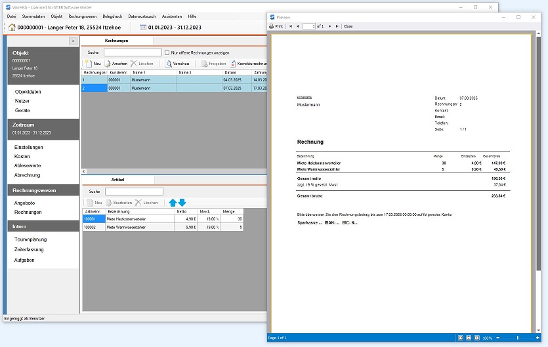Image resolution: width=548 pixels, height=347 pixels.
Task: Click the Print icon in Preview
Action: pyautogui.click(x=272, y=26)
